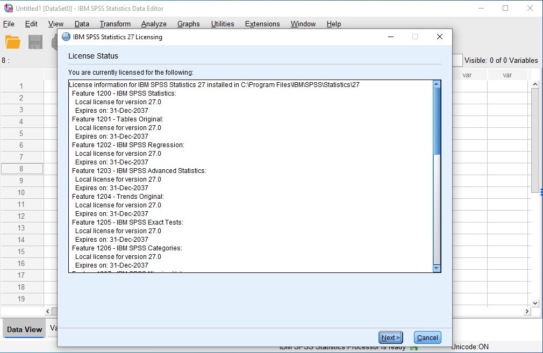Click the Data Editor horizontal scroll left arrow
The width and height of the screenshot is (543, 353).
[x=48, y=311]
